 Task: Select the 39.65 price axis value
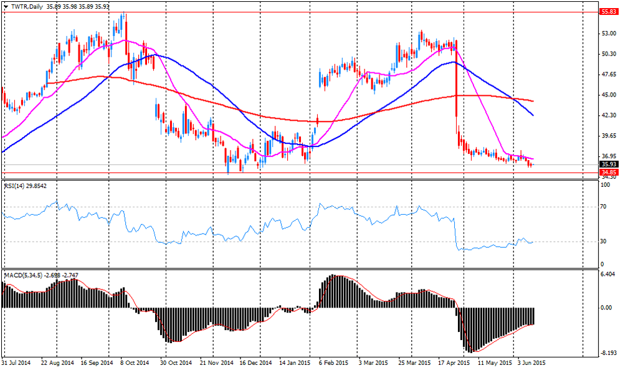point(609,136)
